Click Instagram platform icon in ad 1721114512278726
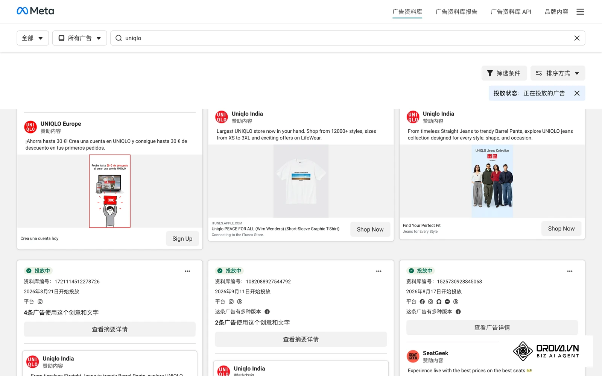 point(40,302)
